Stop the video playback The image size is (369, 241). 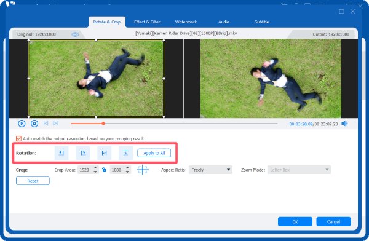pos(34,124)
